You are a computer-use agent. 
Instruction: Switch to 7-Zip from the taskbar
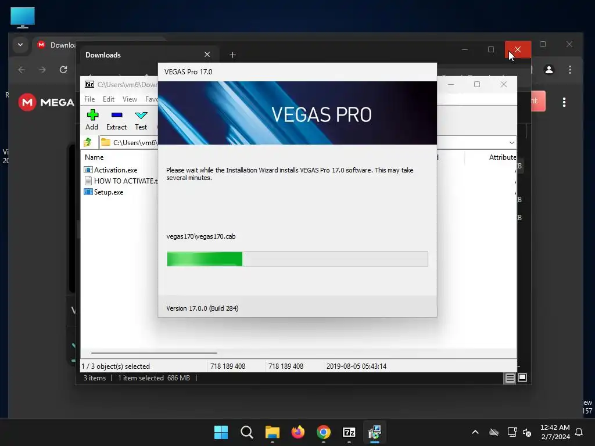pyautogui.click(x=349, y=432)
